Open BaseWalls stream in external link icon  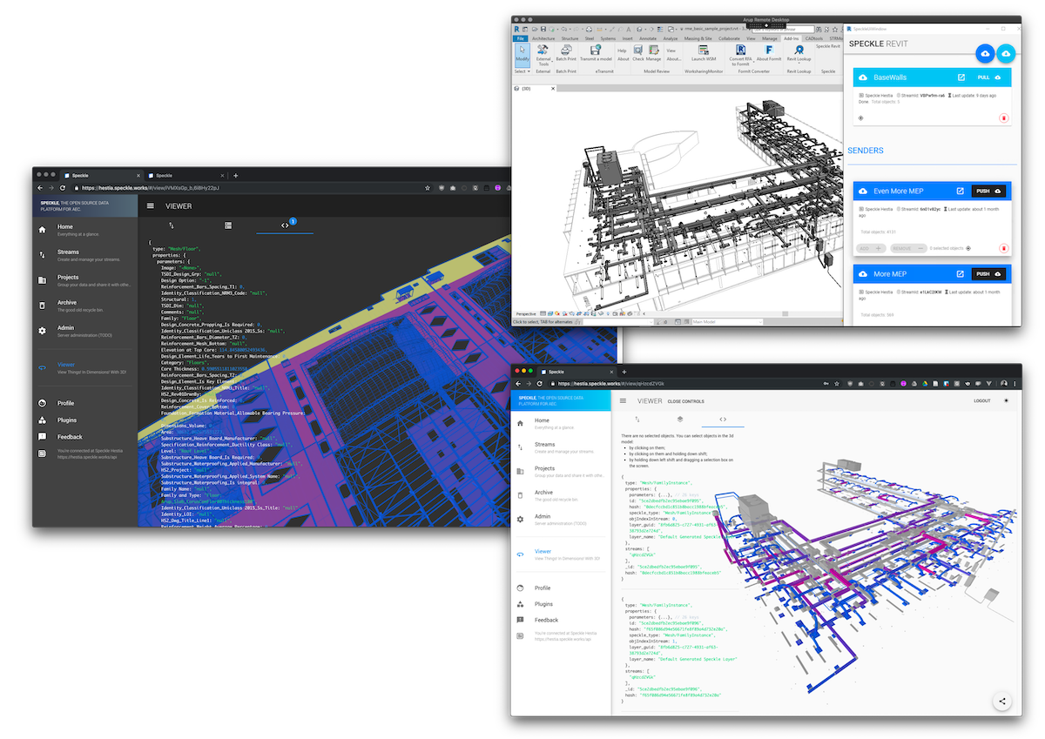click(961, 77)
